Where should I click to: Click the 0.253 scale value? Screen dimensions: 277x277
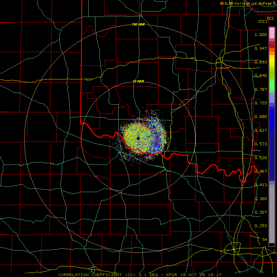[261, 226]
